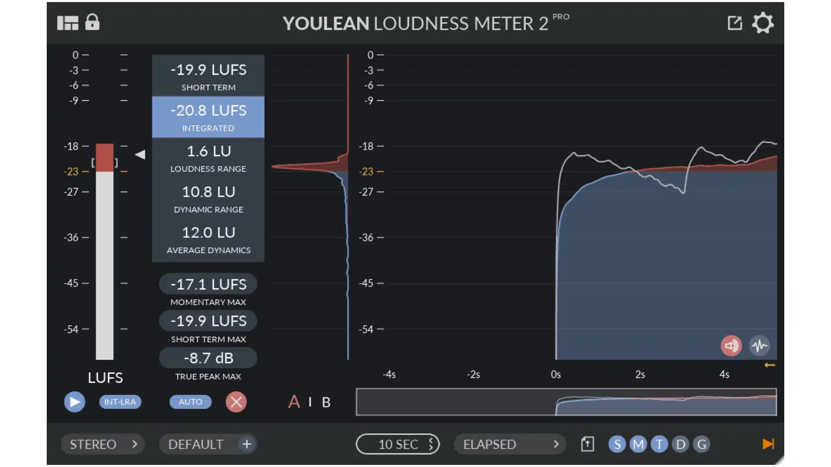Click the chevron on the ELAPSED selector

point(556,444)
